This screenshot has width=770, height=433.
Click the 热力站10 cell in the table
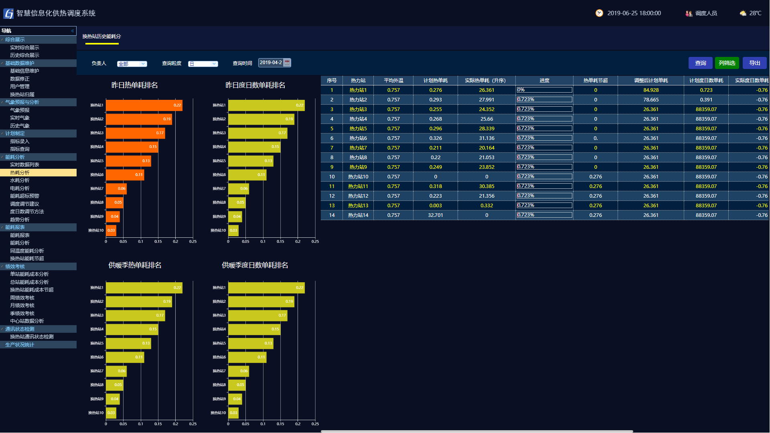pos(358,177)
